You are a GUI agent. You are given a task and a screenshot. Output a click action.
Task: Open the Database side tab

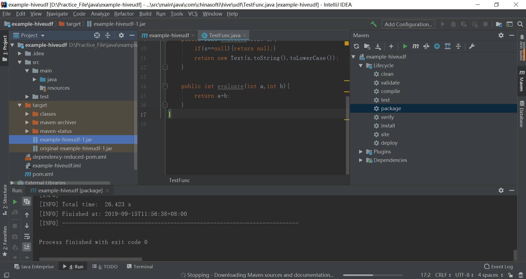pyautogui.click(x=522, y=114)
